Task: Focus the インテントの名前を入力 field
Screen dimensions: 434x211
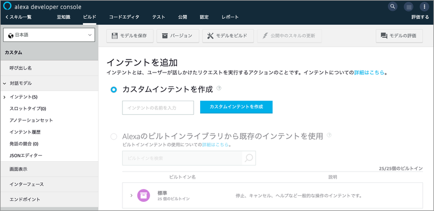Action: click(x=158, y=108)
